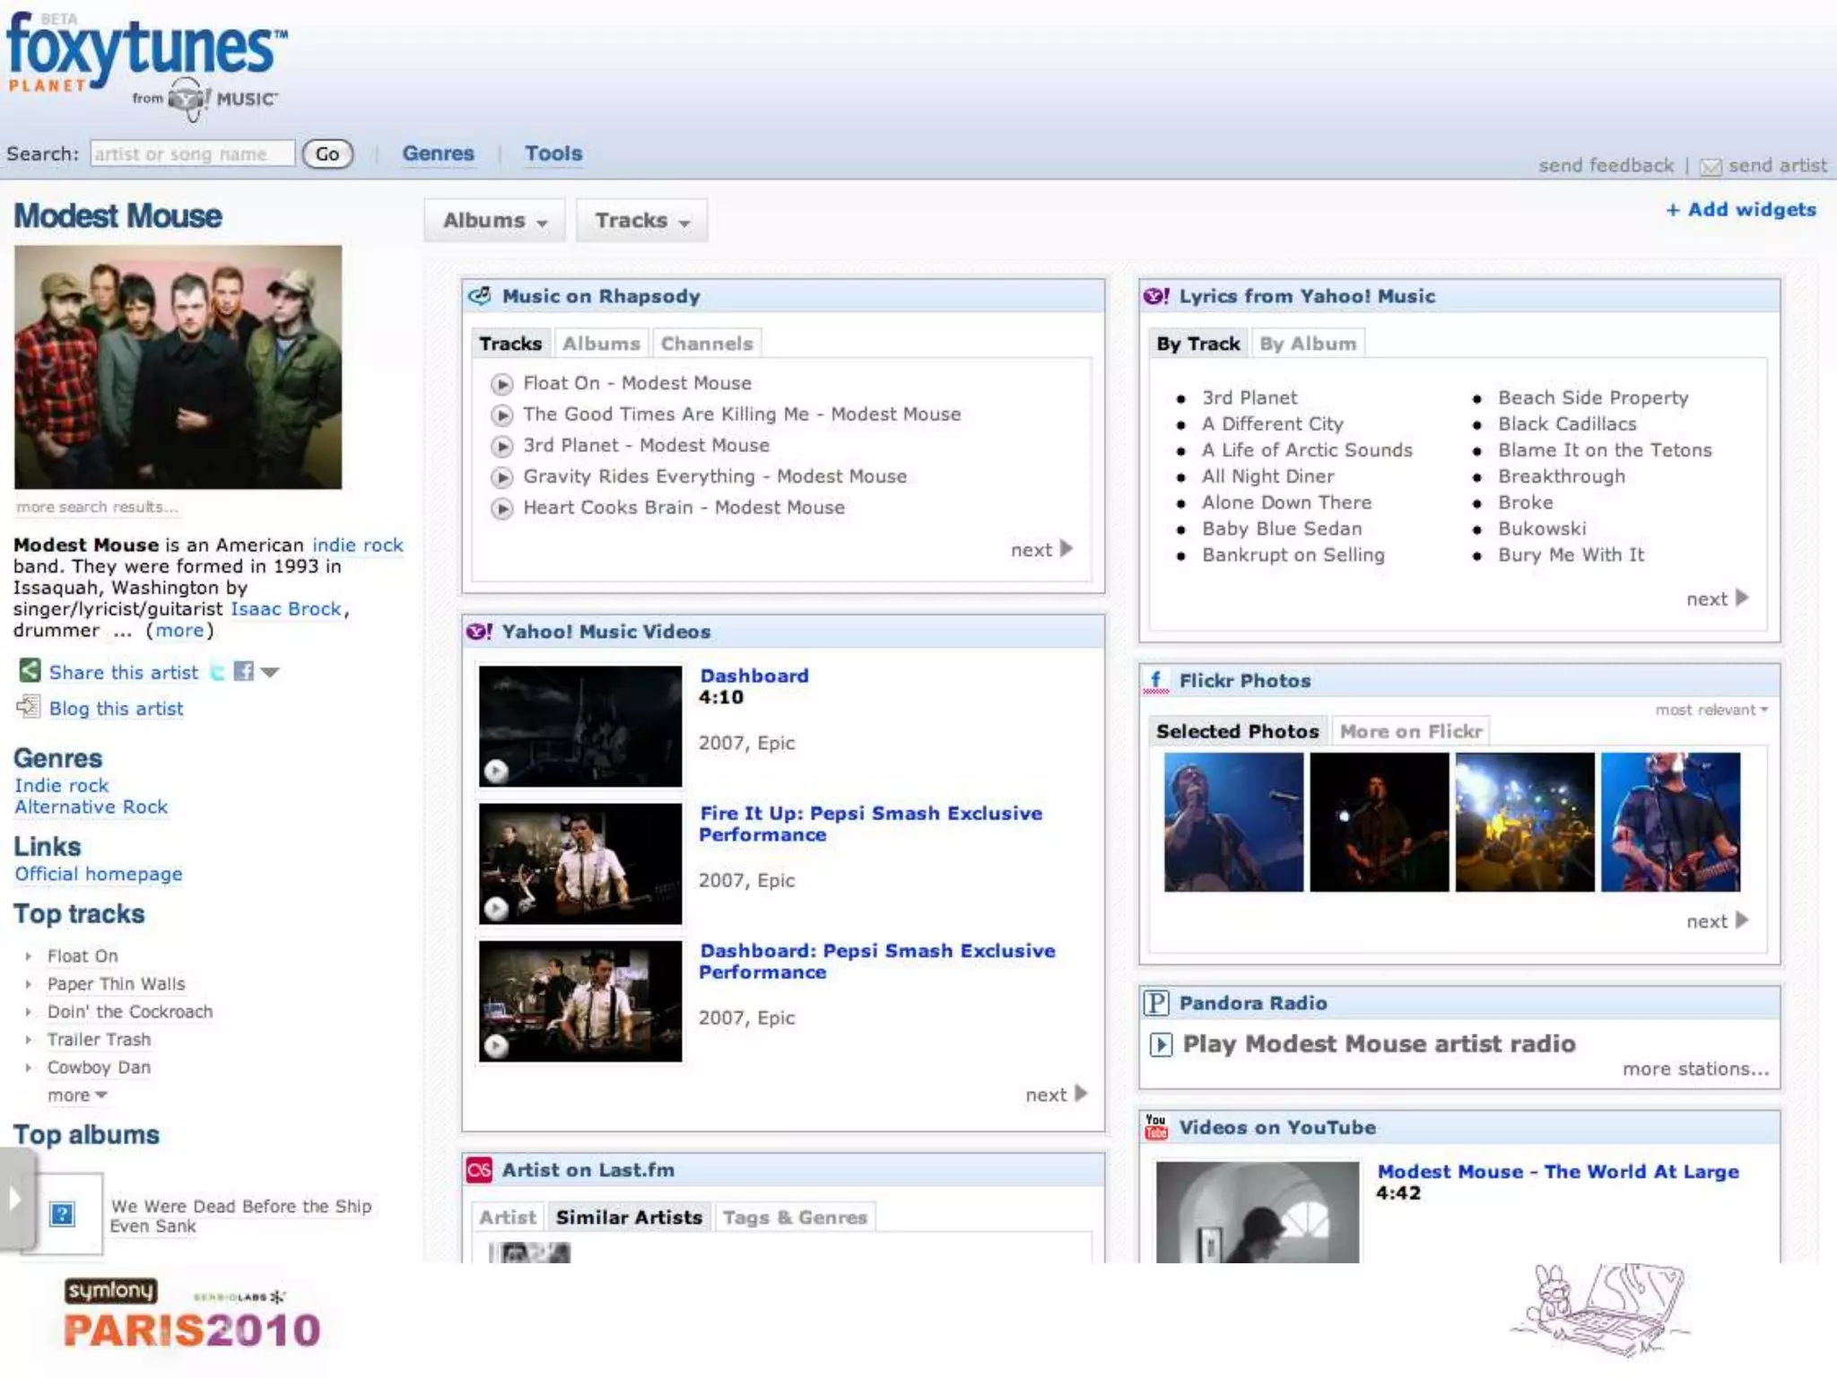
Task: Click the green Share this artist icon
Action: (x=30, y=670)
